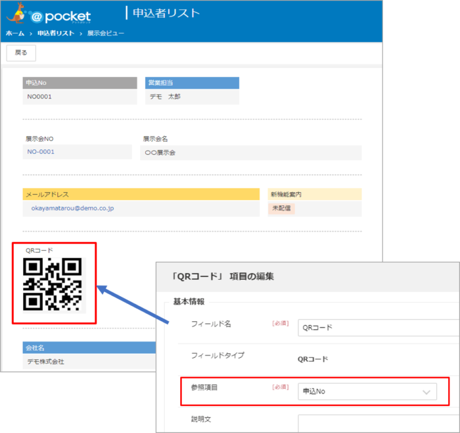Click the 未配信 status badge
The image size is (460, 433).
[281, 209]
